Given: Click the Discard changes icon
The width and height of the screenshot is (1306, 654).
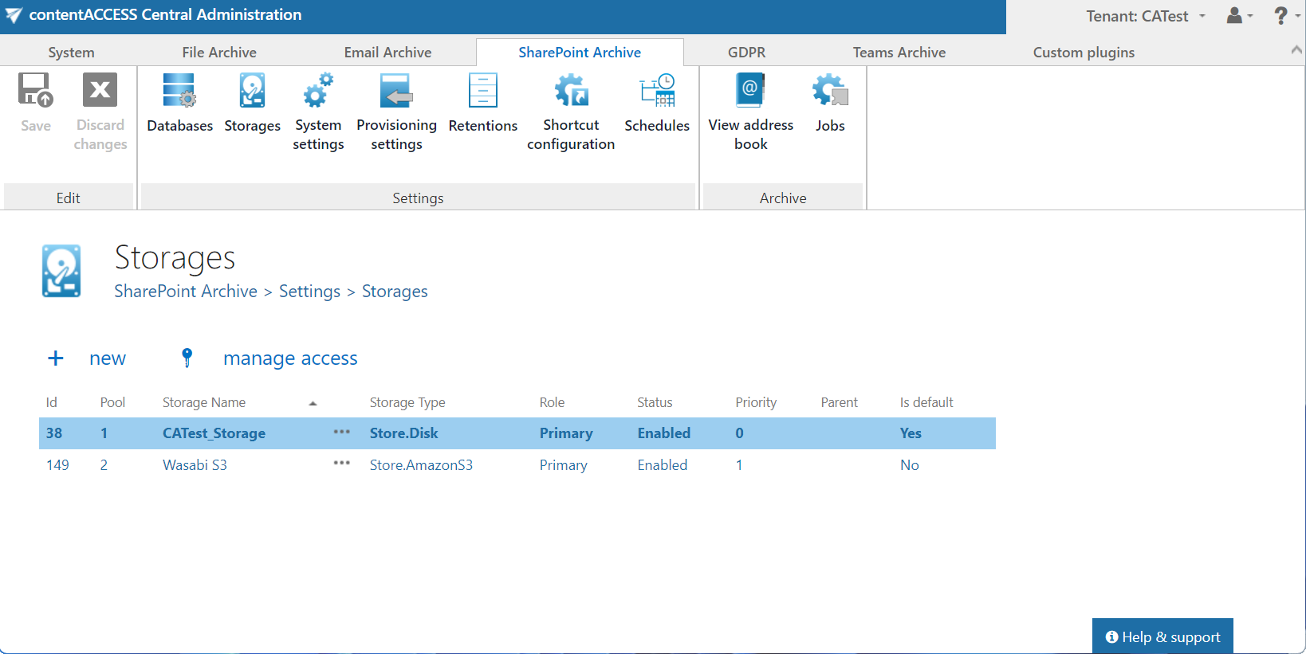Looking at the screenshot, I should coord(100,90).
